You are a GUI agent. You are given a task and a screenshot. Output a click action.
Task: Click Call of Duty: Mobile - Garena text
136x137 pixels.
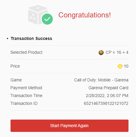pyautogui.click(x=101, y=80)
